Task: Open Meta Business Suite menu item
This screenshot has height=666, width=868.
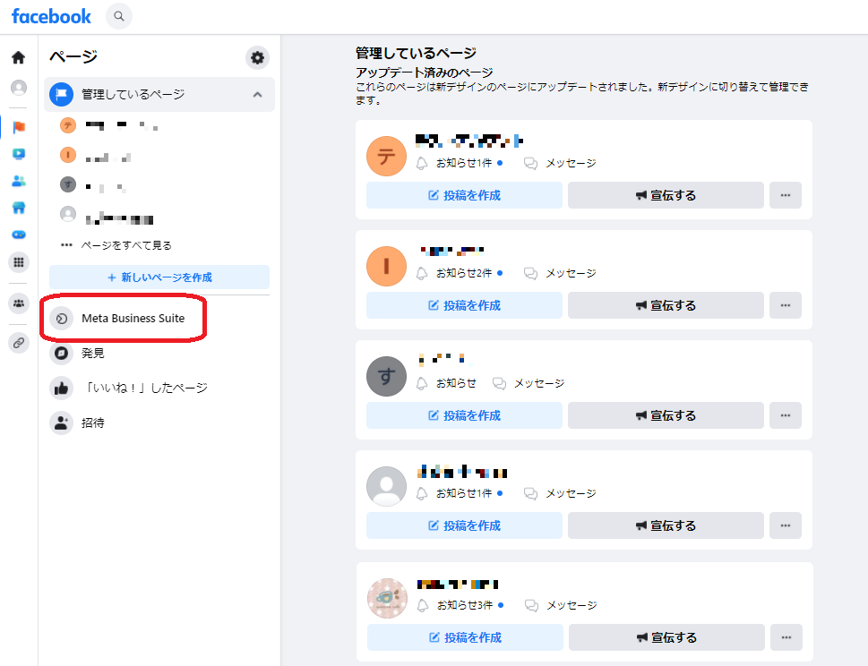Action: 133,318
